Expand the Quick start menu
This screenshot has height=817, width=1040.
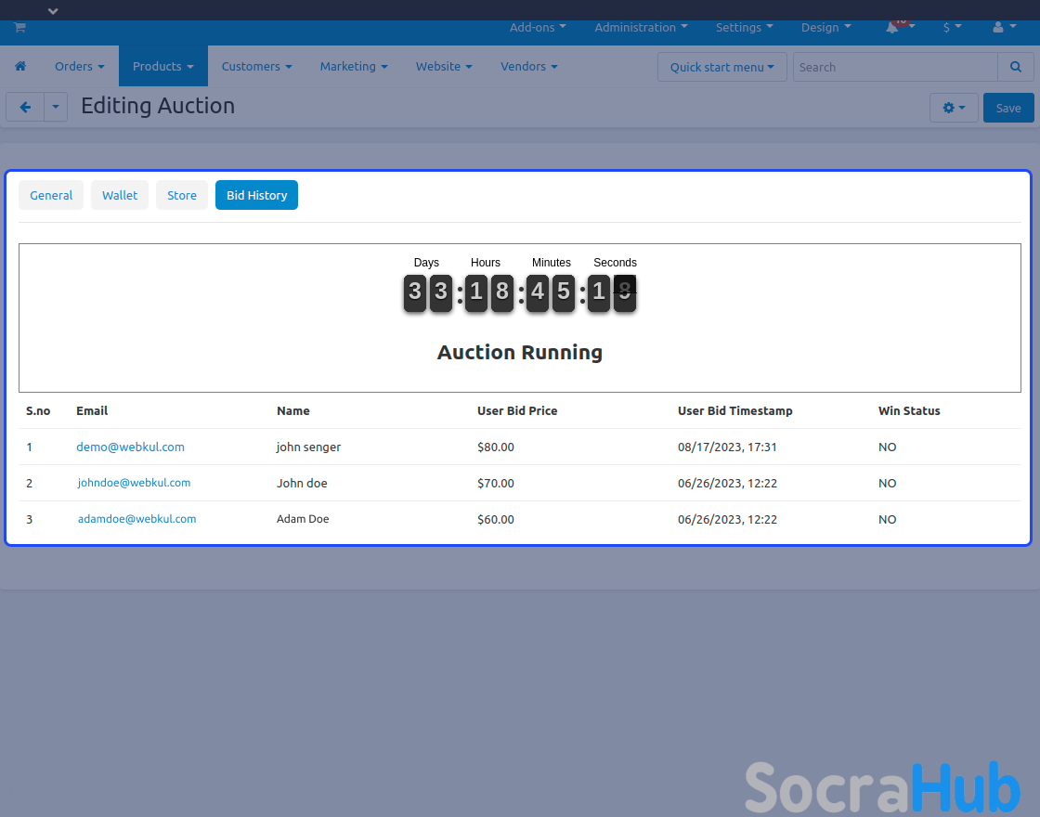click(721, 67)
